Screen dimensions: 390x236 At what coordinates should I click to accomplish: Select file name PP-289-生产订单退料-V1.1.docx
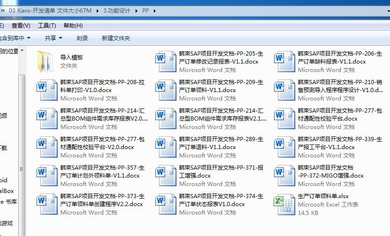221,143
